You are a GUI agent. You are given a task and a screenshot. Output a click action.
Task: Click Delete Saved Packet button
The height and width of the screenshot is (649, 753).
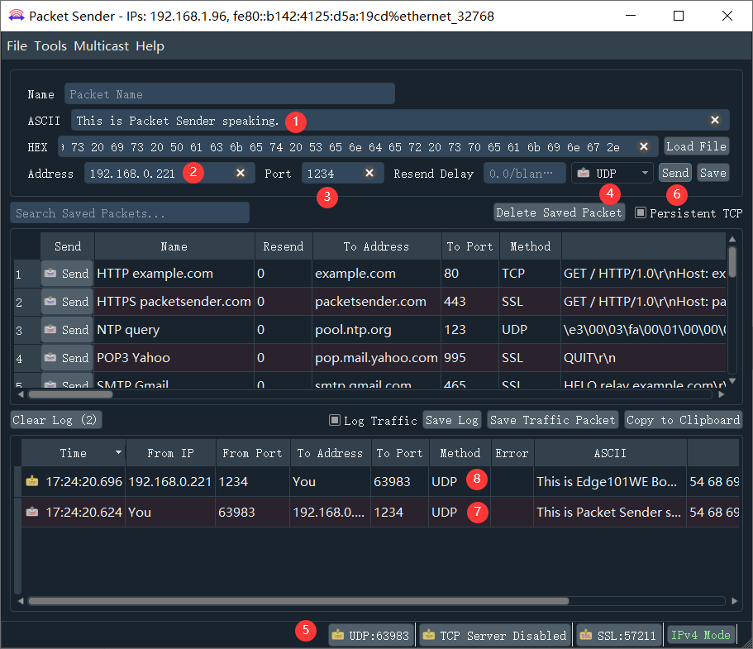[x=559, y=212]
